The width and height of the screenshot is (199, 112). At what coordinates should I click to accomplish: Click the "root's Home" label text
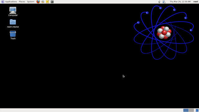pyautogui.click(x=13, y=27)
